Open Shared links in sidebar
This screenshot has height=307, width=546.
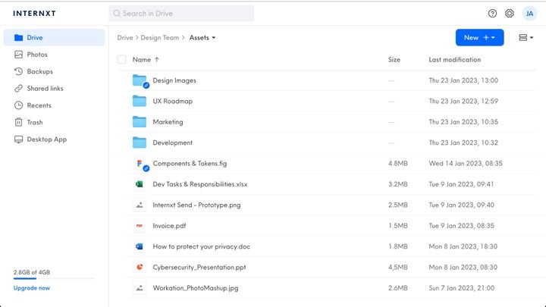tap(45, 89)
